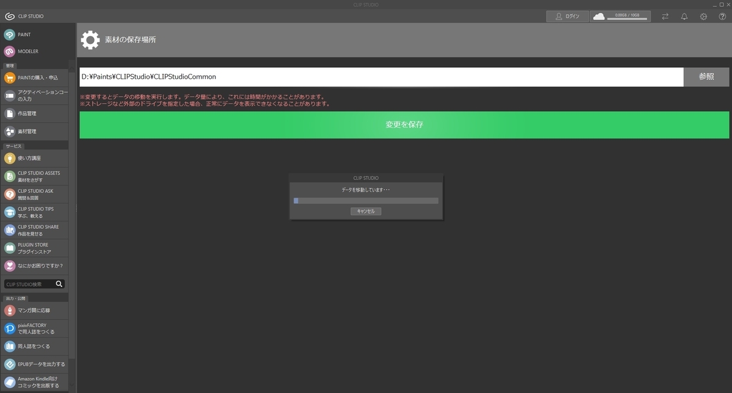
Task: Click the 0.00GB / 10GB storage text
Action: pos(626,15)
